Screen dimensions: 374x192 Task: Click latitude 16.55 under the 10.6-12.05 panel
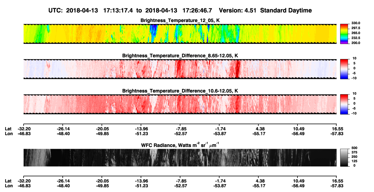[x=338, y=129]
